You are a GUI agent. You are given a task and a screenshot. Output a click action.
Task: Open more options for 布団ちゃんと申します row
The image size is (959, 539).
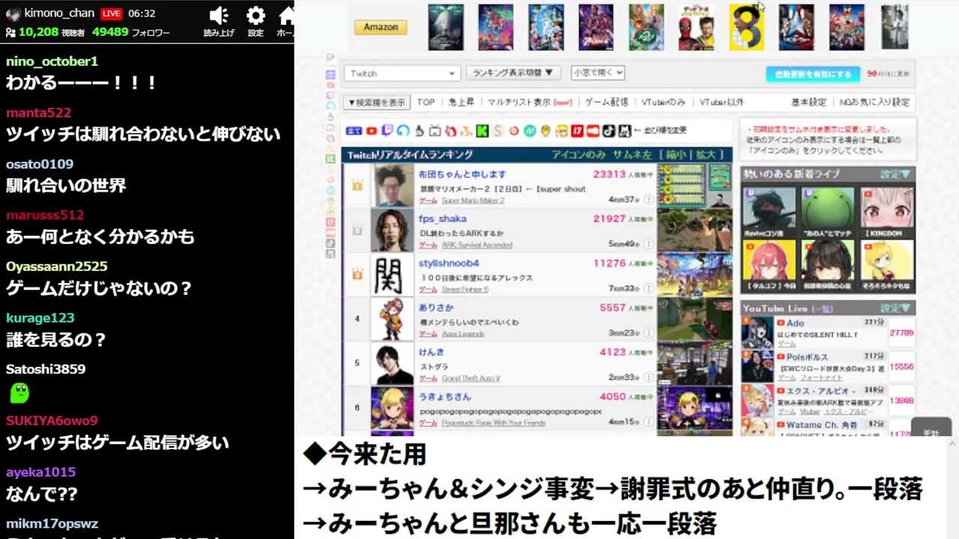click(x=649, y=200)
